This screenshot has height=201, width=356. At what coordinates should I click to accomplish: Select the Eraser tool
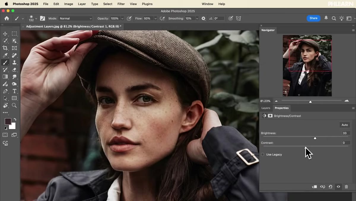(x=14, y=70)
